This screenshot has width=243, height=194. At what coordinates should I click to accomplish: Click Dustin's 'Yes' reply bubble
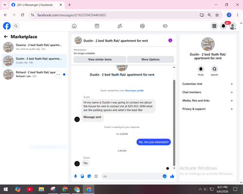(86, 163)
